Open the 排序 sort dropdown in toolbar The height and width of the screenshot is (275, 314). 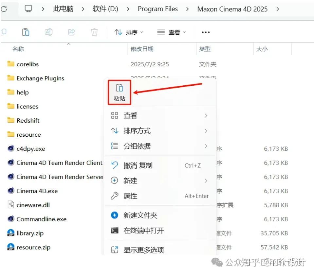(129, 32)
